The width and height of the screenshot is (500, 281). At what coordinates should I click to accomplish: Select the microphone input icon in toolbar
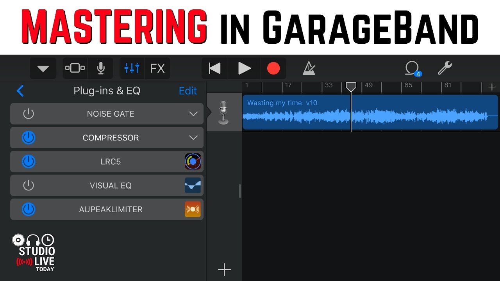pos(101,69)
